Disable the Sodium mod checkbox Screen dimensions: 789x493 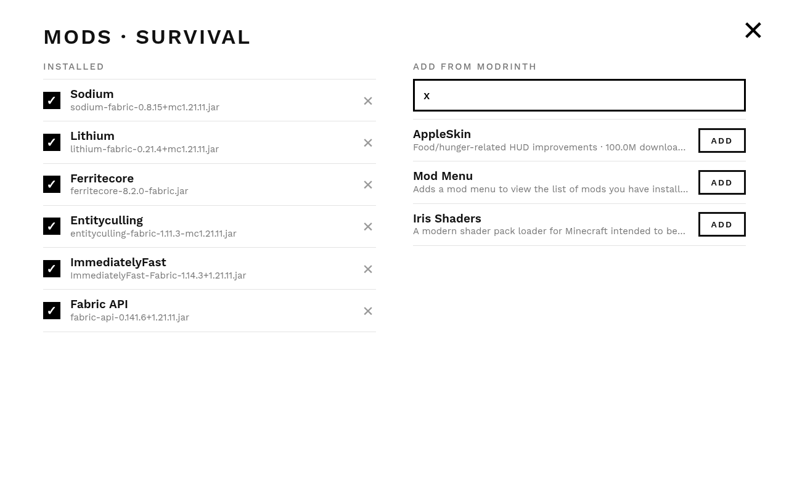pyautogui.click(x=52, y=100)
